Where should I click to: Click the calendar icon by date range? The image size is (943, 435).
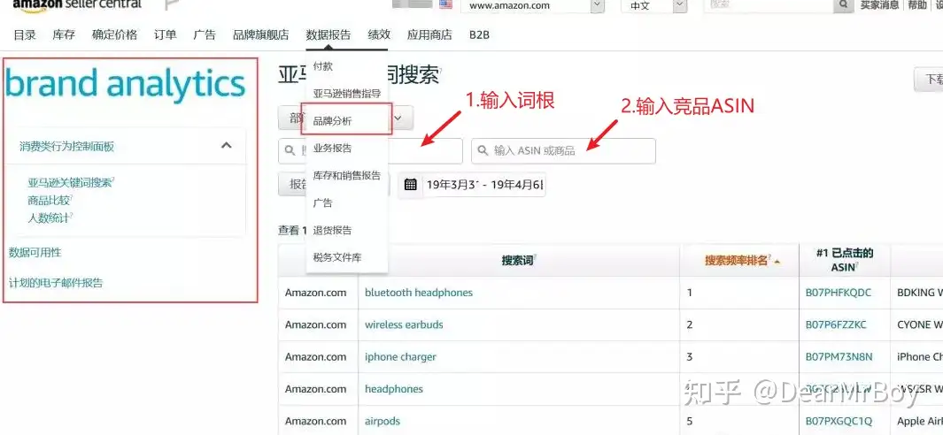point(411,184)
